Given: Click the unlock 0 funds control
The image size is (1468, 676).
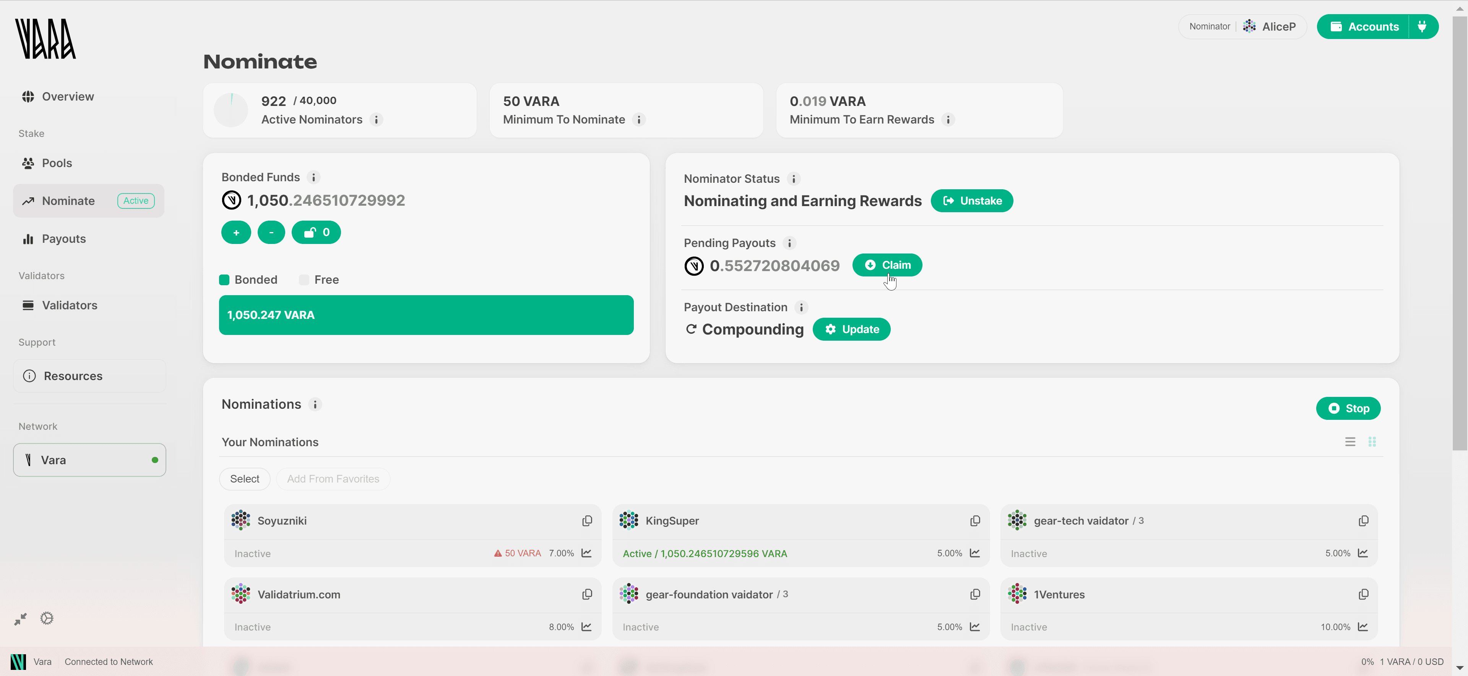Looking at the screenshot, I should coord(316,232).
